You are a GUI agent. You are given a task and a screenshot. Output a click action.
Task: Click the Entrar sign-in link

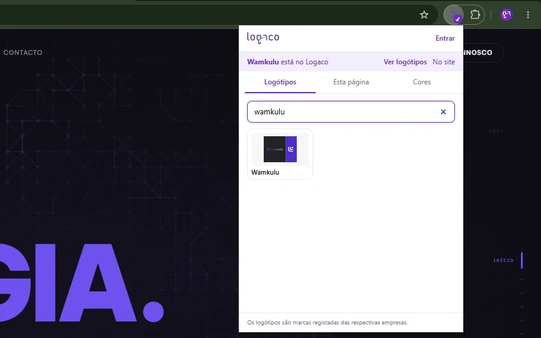445,38
